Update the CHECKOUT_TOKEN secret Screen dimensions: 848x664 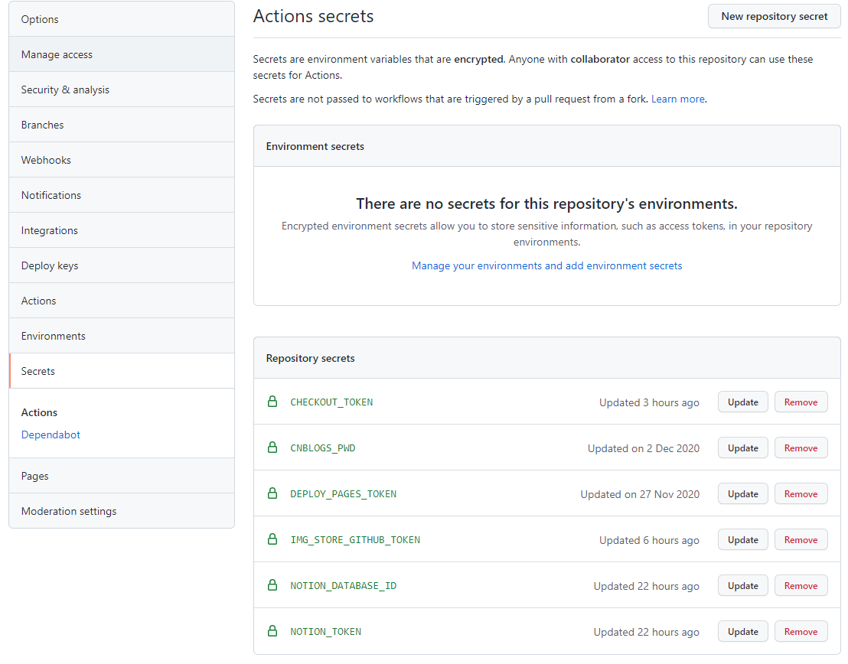(742, 402)
